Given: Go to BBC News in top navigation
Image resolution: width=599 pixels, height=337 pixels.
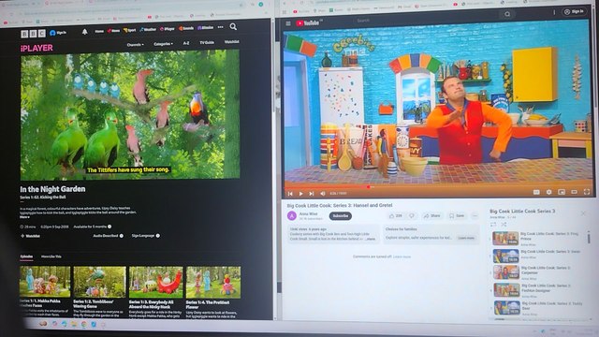Looking at the screenshot, I should pos(113,30).
